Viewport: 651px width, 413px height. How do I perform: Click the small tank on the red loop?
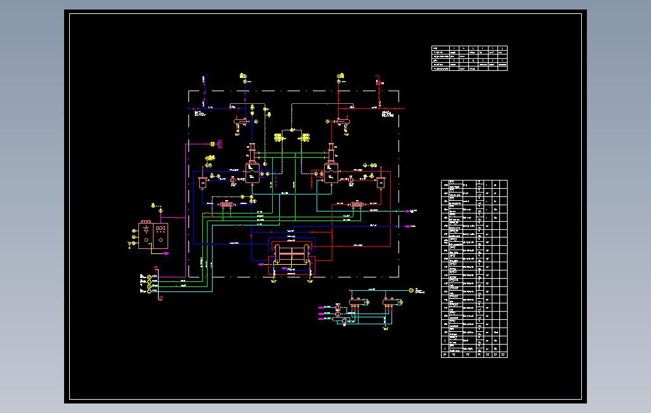(381, 182)
